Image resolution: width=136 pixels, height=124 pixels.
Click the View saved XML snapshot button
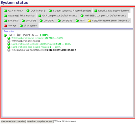13,121
